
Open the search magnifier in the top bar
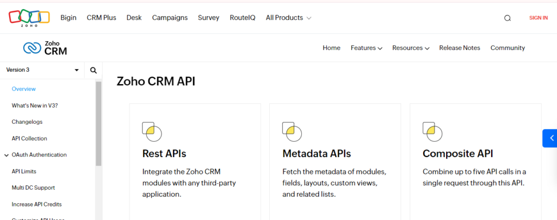(508, 18)
